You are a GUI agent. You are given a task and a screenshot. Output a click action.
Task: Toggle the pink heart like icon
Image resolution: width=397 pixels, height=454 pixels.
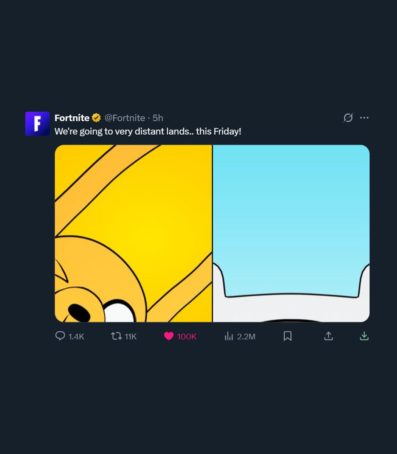(x=169, y=336)
